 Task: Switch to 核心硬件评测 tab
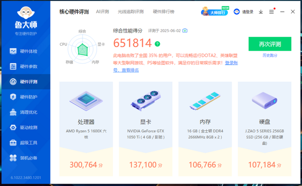[x=74, y=12]
